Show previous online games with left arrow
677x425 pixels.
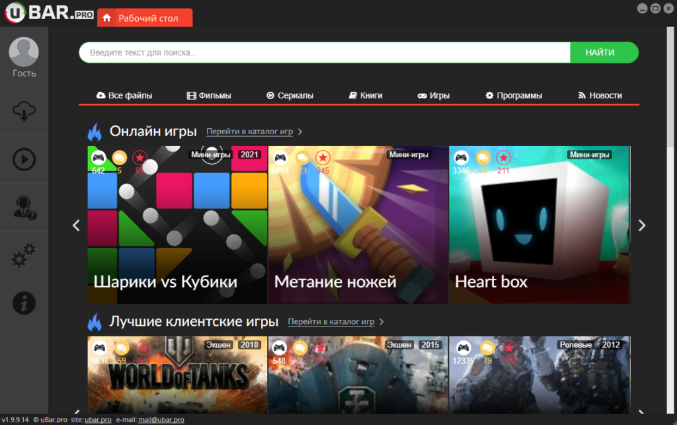click(76, 225)
